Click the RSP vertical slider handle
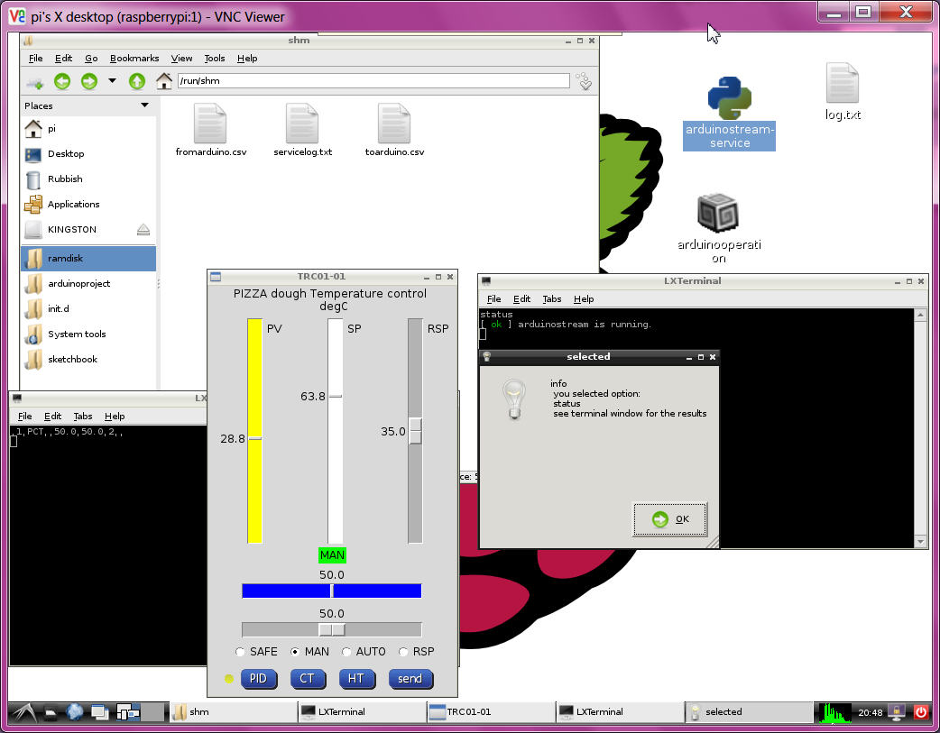The image size is (940, 733). (x=415, y=431)
